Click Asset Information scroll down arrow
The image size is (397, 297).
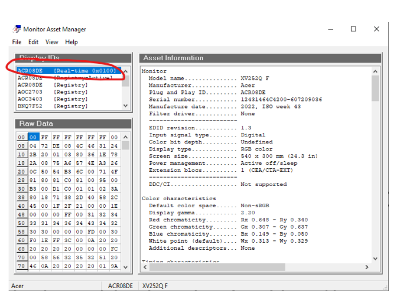(x=376, y=259)
